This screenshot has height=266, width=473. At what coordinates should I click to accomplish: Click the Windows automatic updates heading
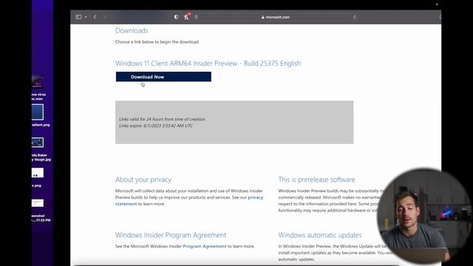320,235
